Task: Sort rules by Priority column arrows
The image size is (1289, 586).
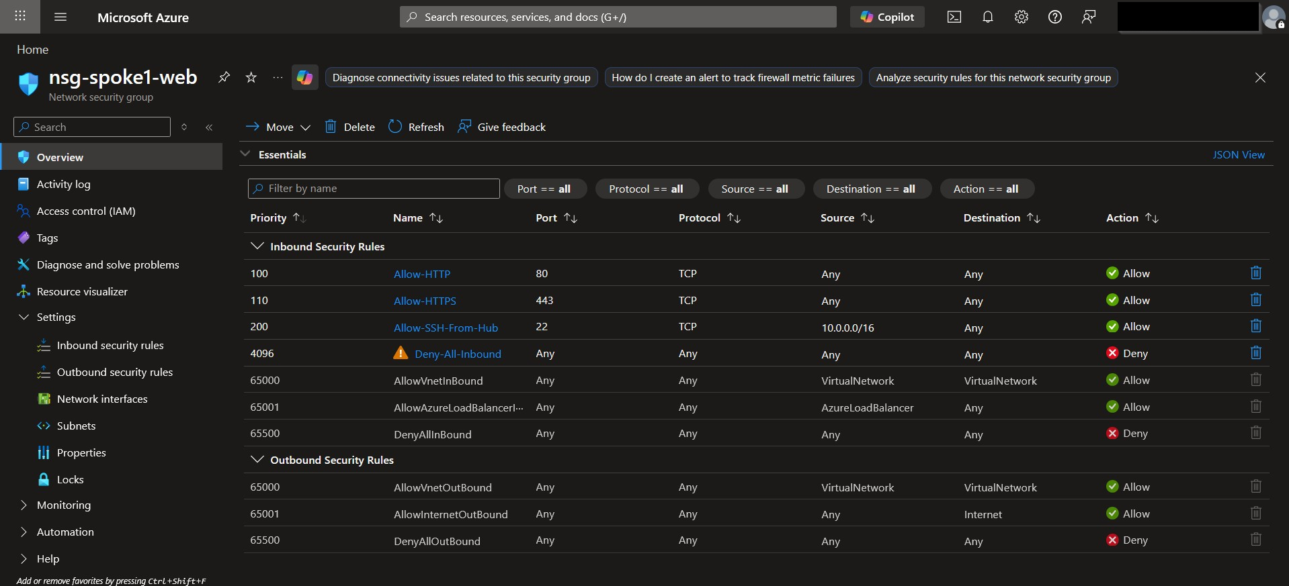Action: (x=300, y=217)
